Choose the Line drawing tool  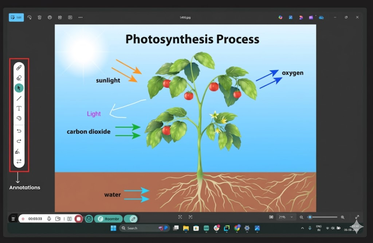19,98
